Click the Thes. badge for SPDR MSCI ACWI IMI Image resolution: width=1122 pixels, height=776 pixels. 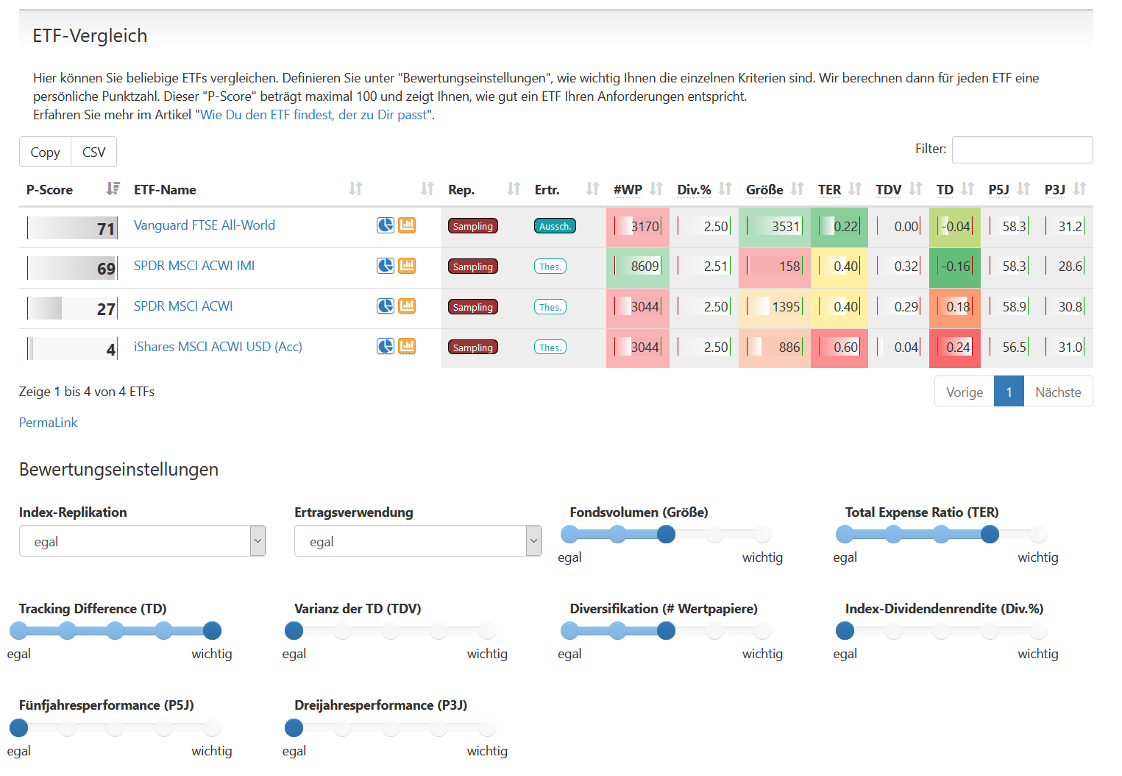550,267
